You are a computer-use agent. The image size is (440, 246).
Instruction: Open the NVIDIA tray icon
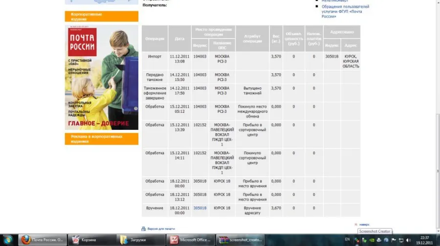(x=372, y=240)
